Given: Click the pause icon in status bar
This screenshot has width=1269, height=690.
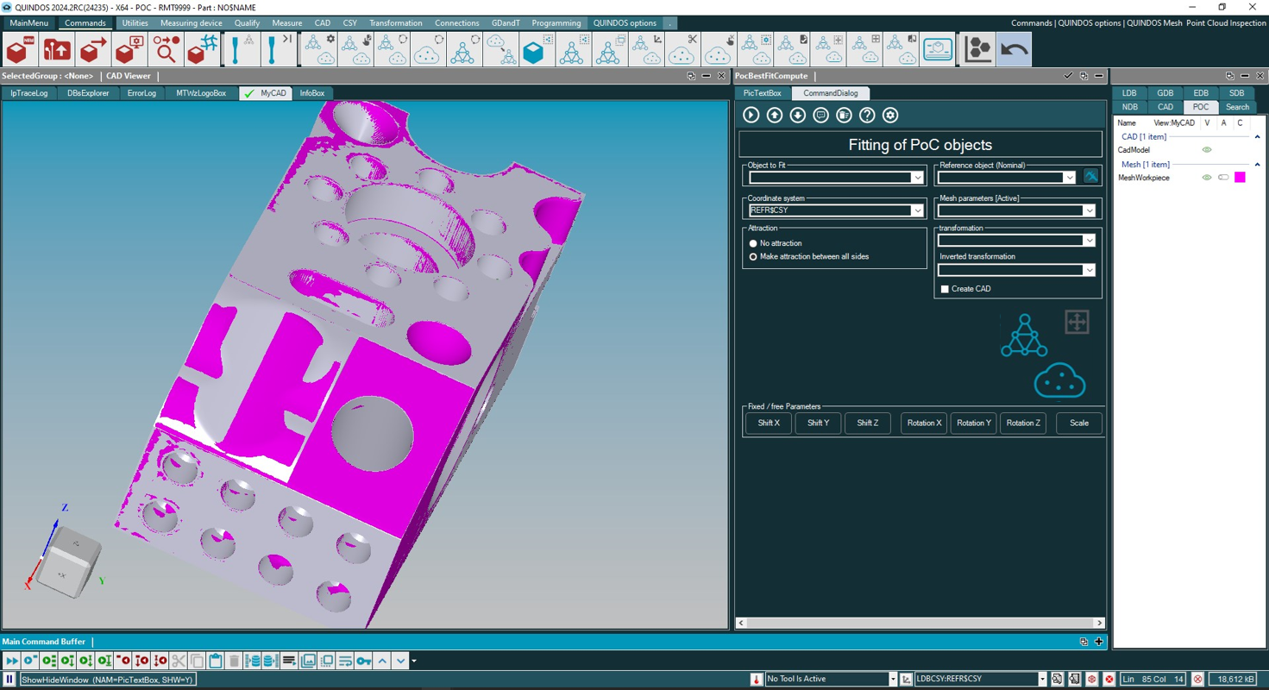Looking at the screenshot, I should click(x=9, y=680).
